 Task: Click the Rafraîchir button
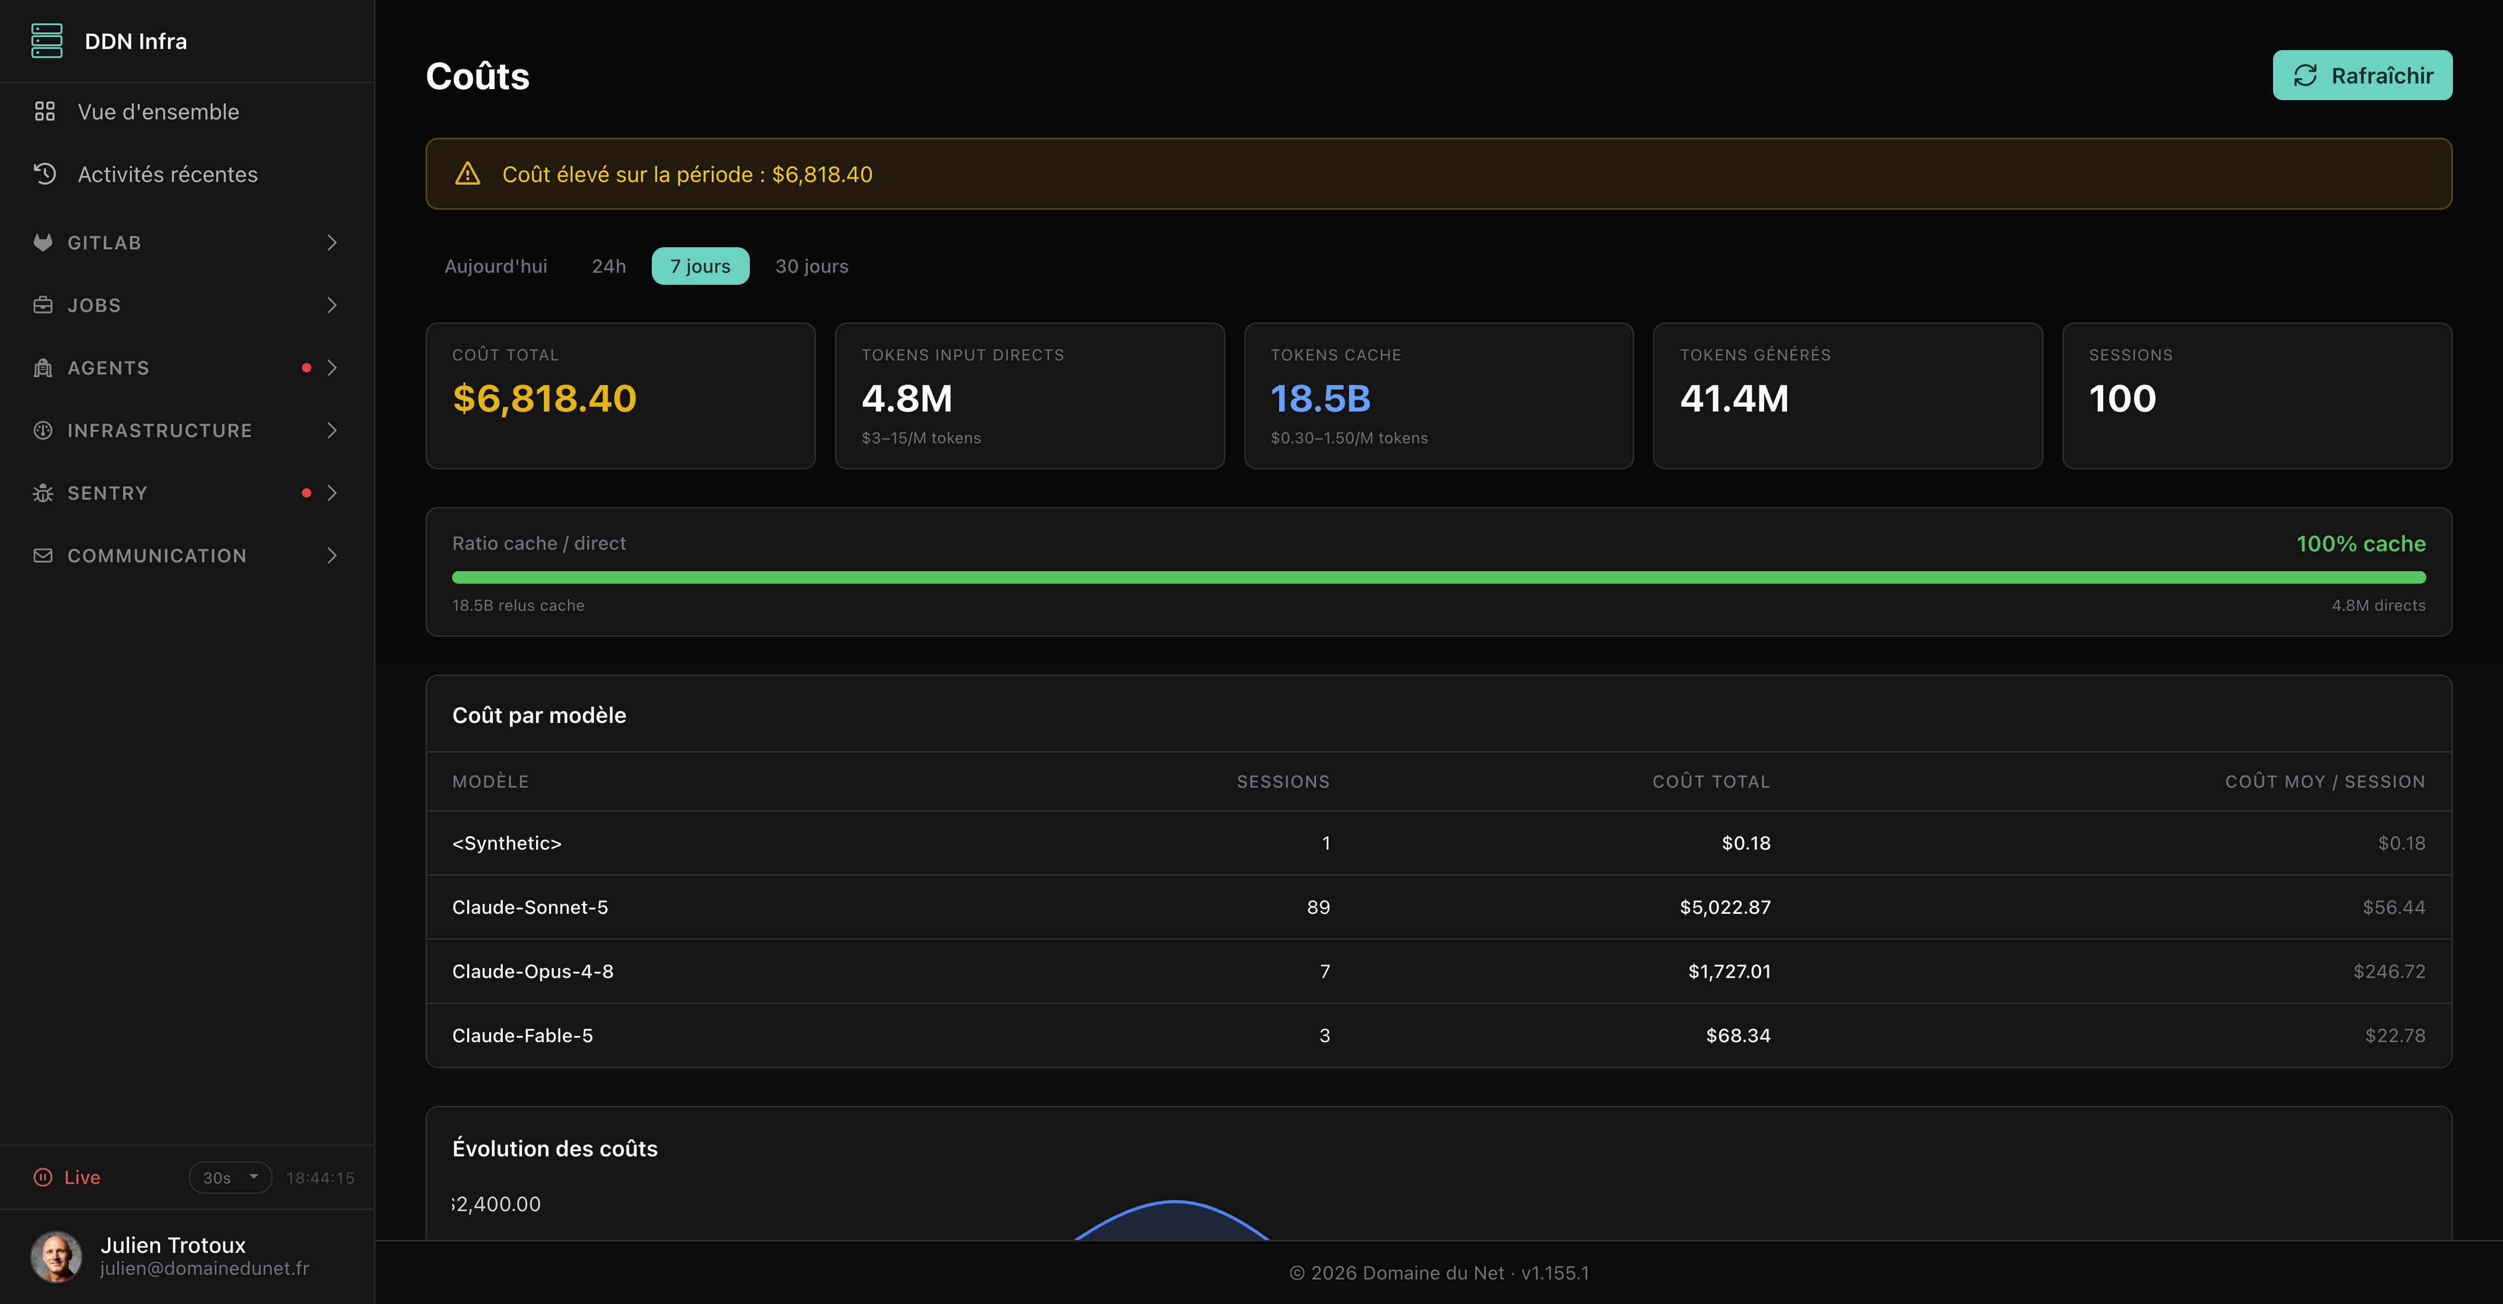coord(2362,76)
